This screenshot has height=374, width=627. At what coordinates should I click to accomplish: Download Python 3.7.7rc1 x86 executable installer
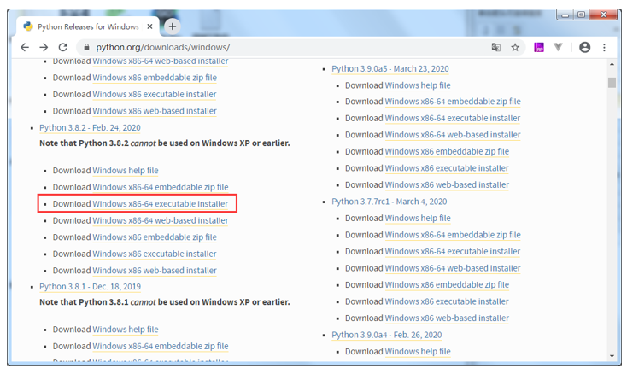point(447,301)
